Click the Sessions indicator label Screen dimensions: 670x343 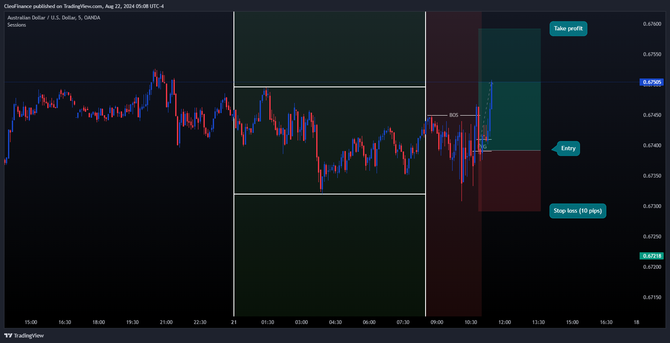[x=16, y=25]
